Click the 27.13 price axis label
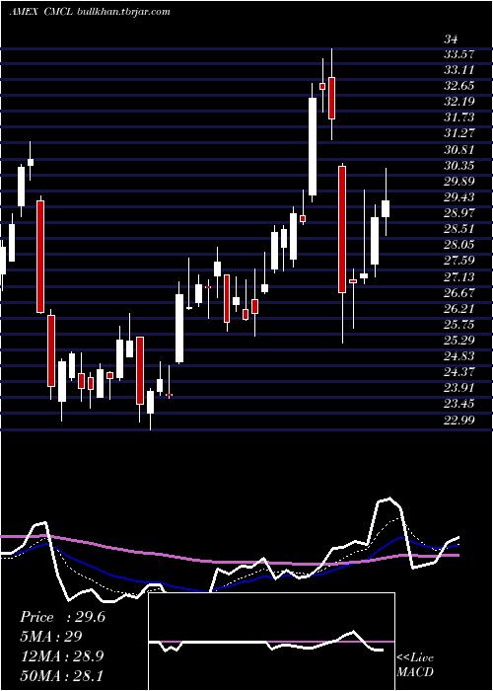493x691 pixels. [458, 276]
